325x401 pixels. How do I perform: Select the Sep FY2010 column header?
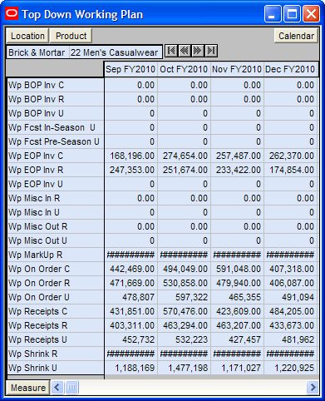pyautogui.click(x=130, y=69)
